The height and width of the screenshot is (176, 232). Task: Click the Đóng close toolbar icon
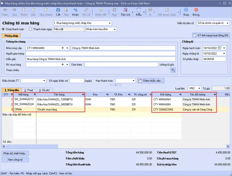coord(196,12)
